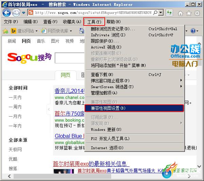Click the Back navigation arrow button
Viewport: 204px width, 181px height.
[6, 13]
